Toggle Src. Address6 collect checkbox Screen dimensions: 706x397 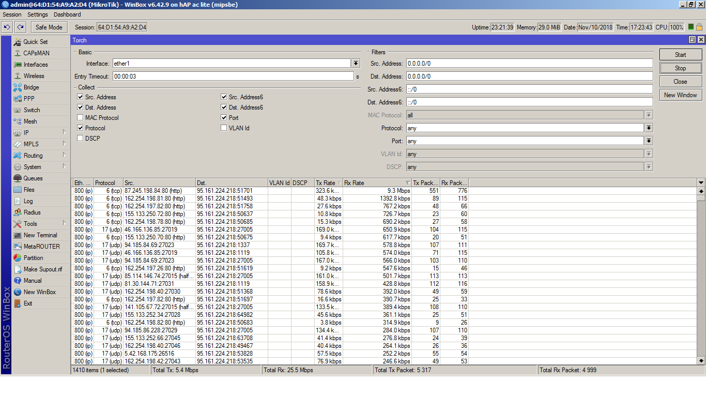point(224,97)
